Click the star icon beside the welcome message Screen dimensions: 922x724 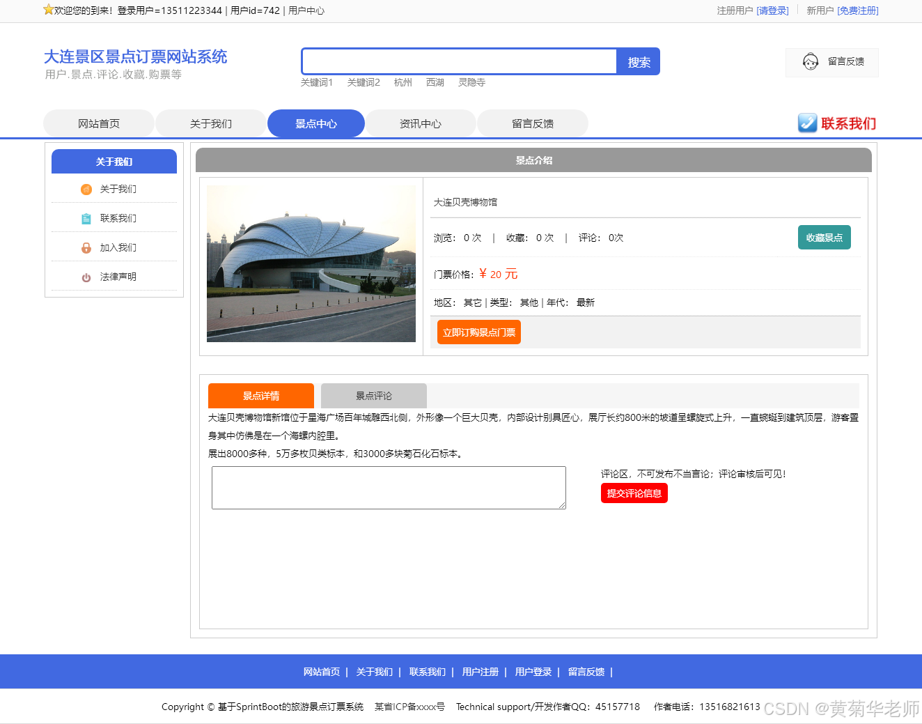point(48,10)
